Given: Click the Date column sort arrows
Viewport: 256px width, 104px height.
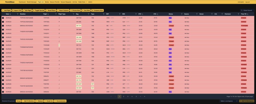Looking at the screenshot, I should point(10,14).
